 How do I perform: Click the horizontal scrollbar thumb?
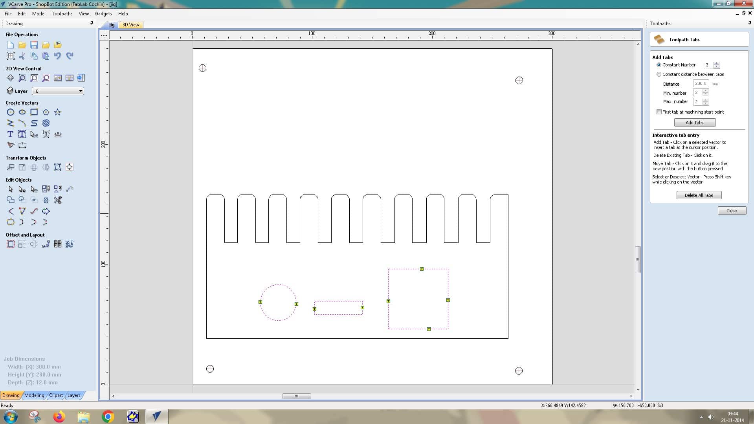click(x=297, y=396)
